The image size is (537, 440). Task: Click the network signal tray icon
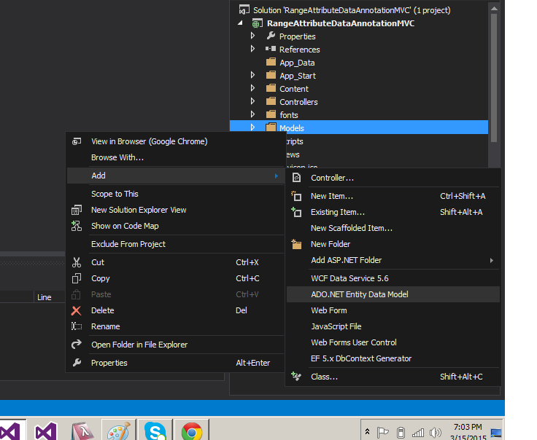pyautogui.click(x=418, y=433)
